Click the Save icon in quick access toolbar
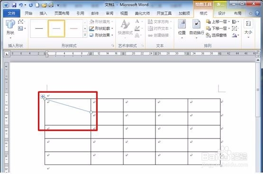 (14, 5)
